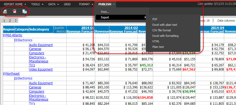Go to page 3 button

coord(15,21)
